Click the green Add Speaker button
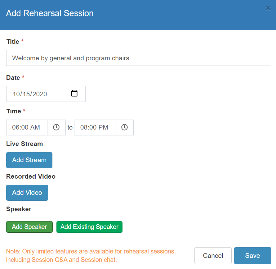 [29, 227]
